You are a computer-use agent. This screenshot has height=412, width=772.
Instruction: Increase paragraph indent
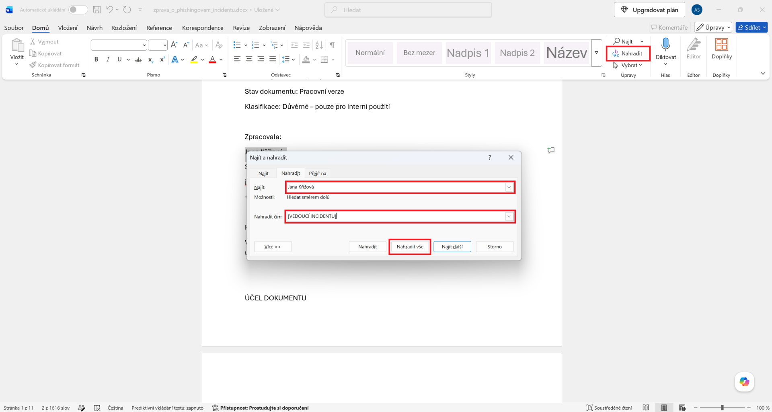click(306, 45)
